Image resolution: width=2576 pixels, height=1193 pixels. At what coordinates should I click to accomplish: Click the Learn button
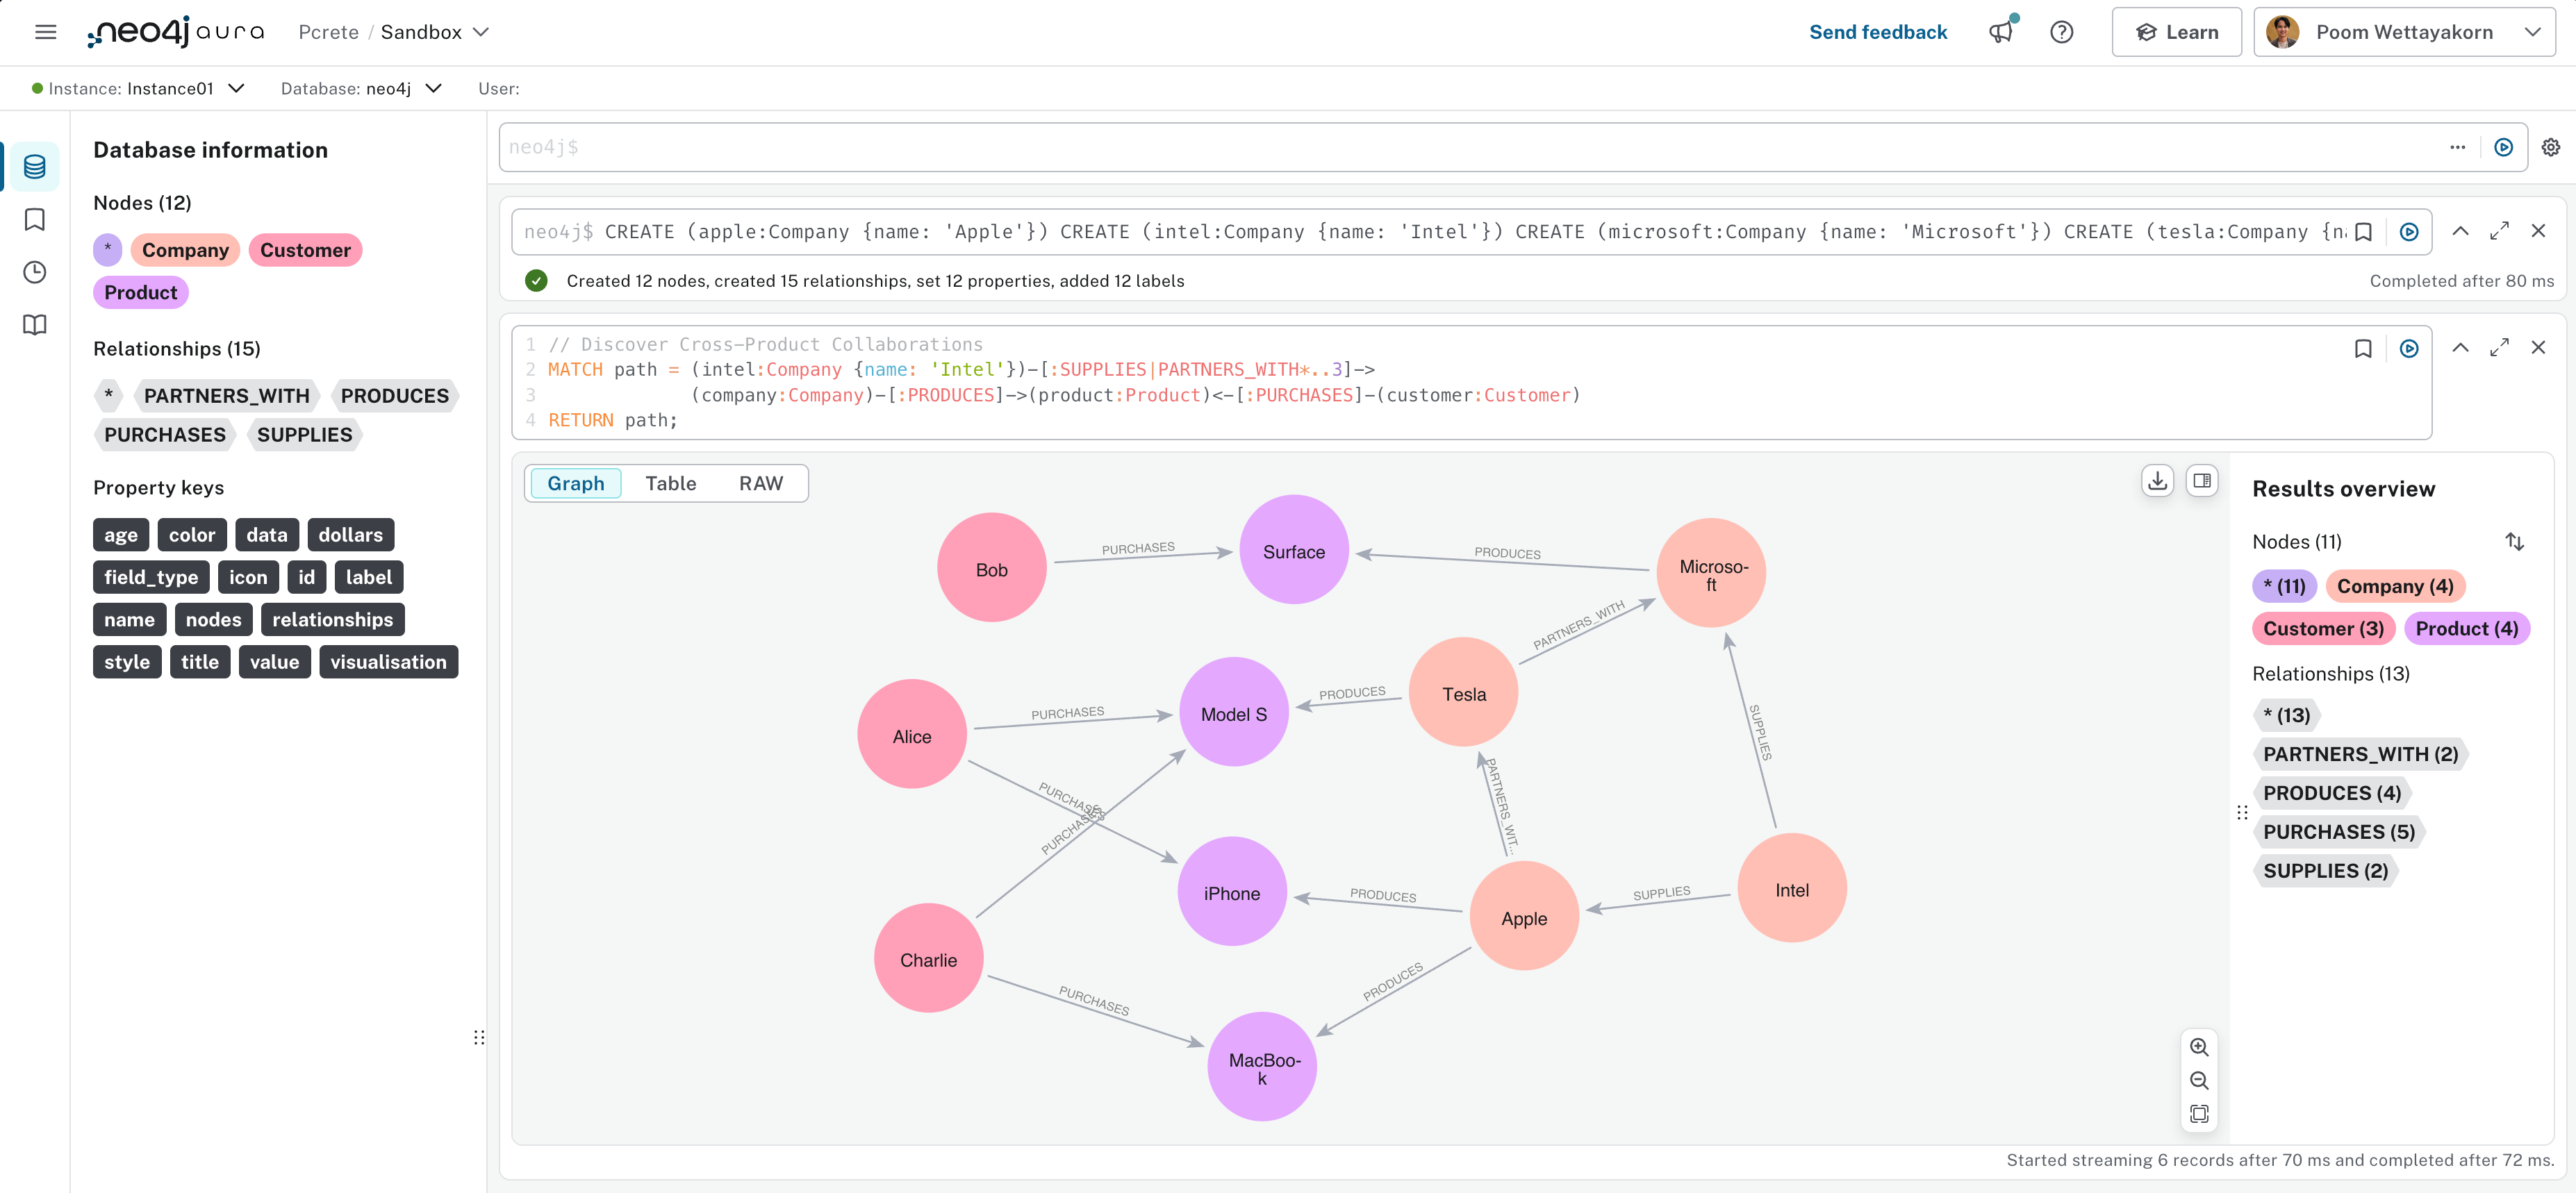click(x=2176, y=32)
